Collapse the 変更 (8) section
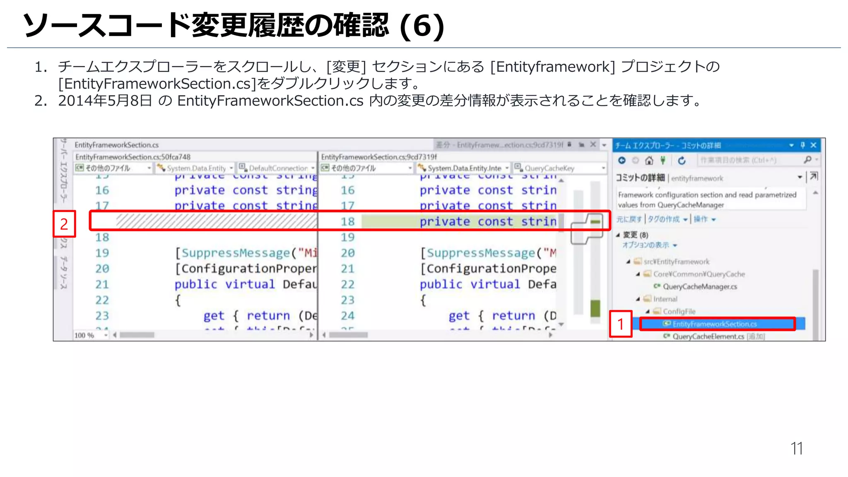The height and width of the screenshot is (477, 848). point(618,235)
